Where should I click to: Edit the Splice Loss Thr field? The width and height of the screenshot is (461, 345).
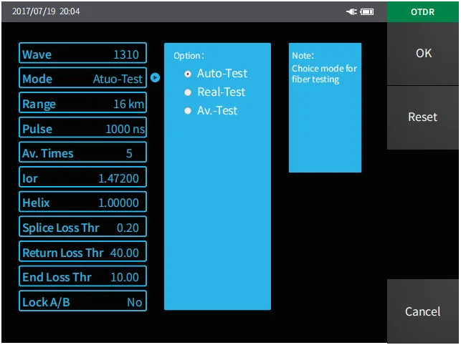(82, 226)
